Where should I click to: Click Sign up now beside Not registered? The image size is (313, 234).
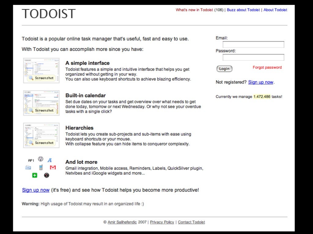click(260, 82)
